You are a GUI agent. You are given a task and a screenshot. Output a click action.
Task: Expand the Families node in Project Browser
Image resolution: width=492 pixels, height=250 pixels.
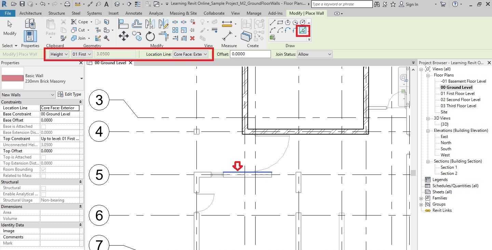pyautogui.click(x=421, y=198)
